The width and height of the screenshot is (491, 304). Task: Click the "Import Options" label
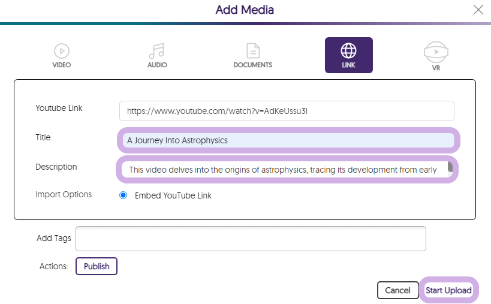click(64, 194)
